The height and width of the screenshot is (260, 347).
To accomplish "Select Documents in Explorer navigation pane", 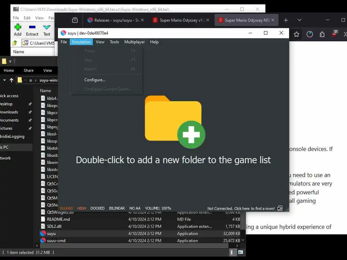I will point(9,120).
